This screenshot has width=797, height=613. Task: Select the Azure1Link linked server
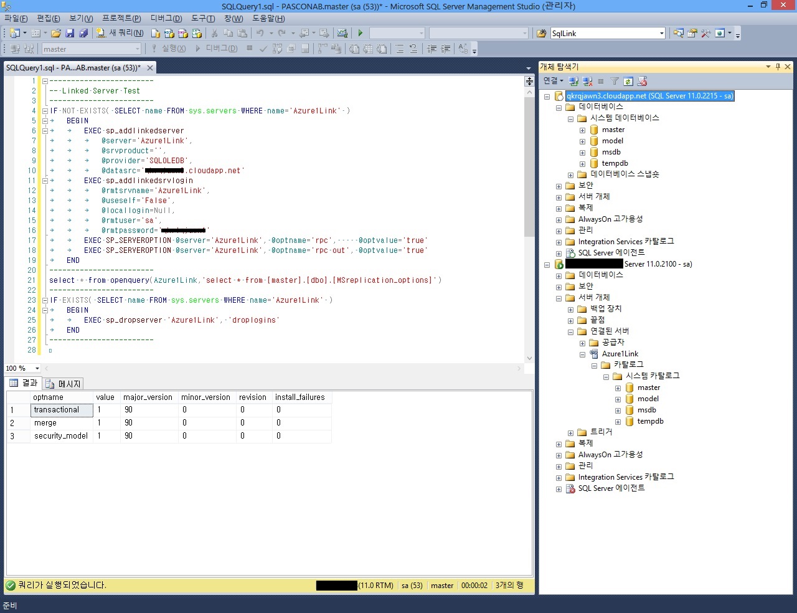pyautogui.click(x=620, y=354)
